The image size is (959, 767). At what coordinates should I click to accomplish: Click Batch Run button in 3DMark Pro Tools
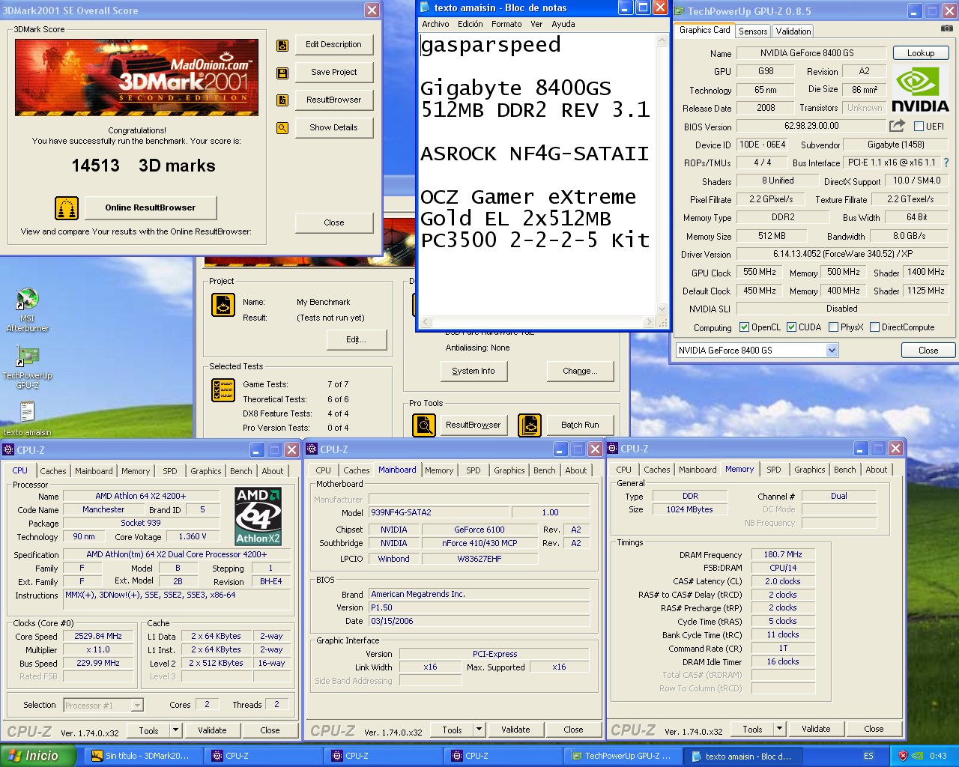(580, 425)
